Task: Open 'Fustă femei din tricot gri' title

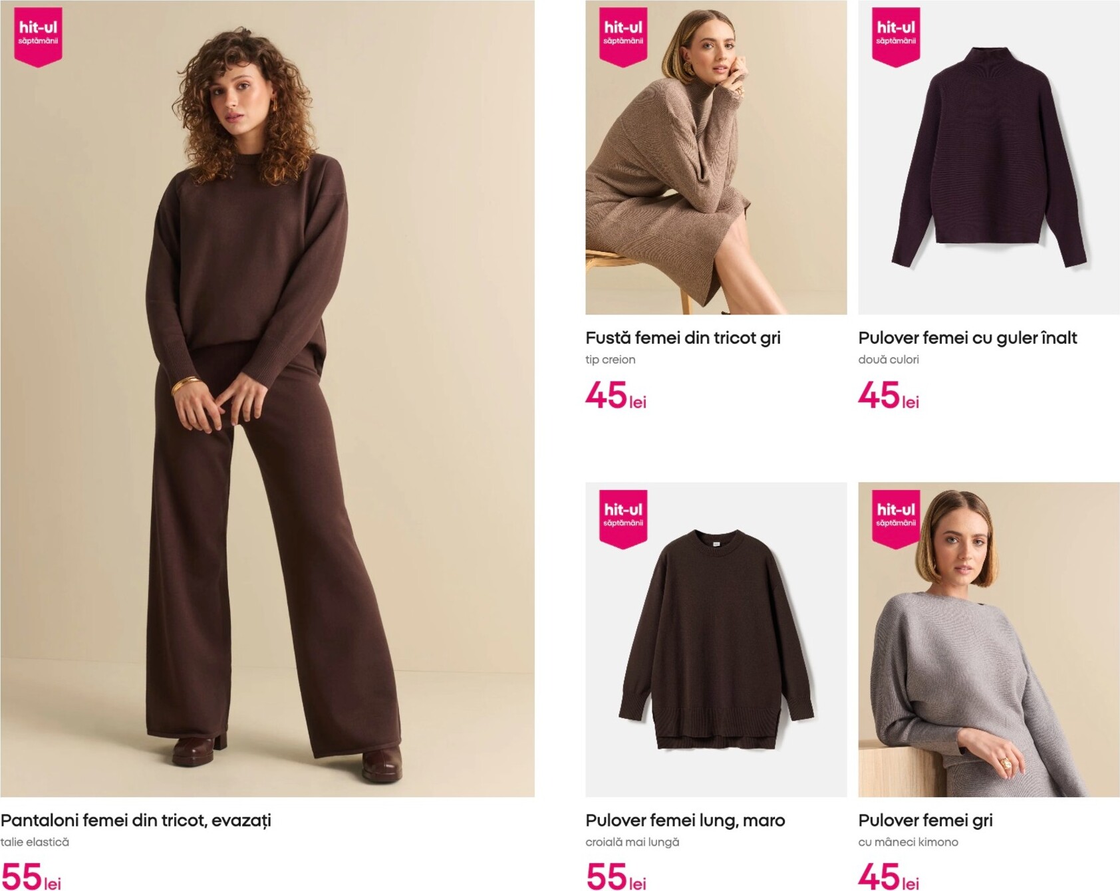Action: pos(683,338)
